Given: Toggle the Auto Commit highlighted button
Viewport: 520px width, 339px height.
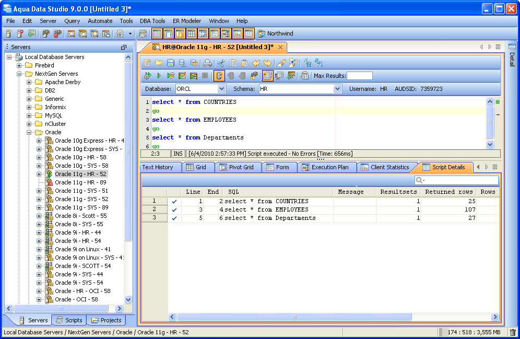Looking at the screenshot, I should (219, 76).
